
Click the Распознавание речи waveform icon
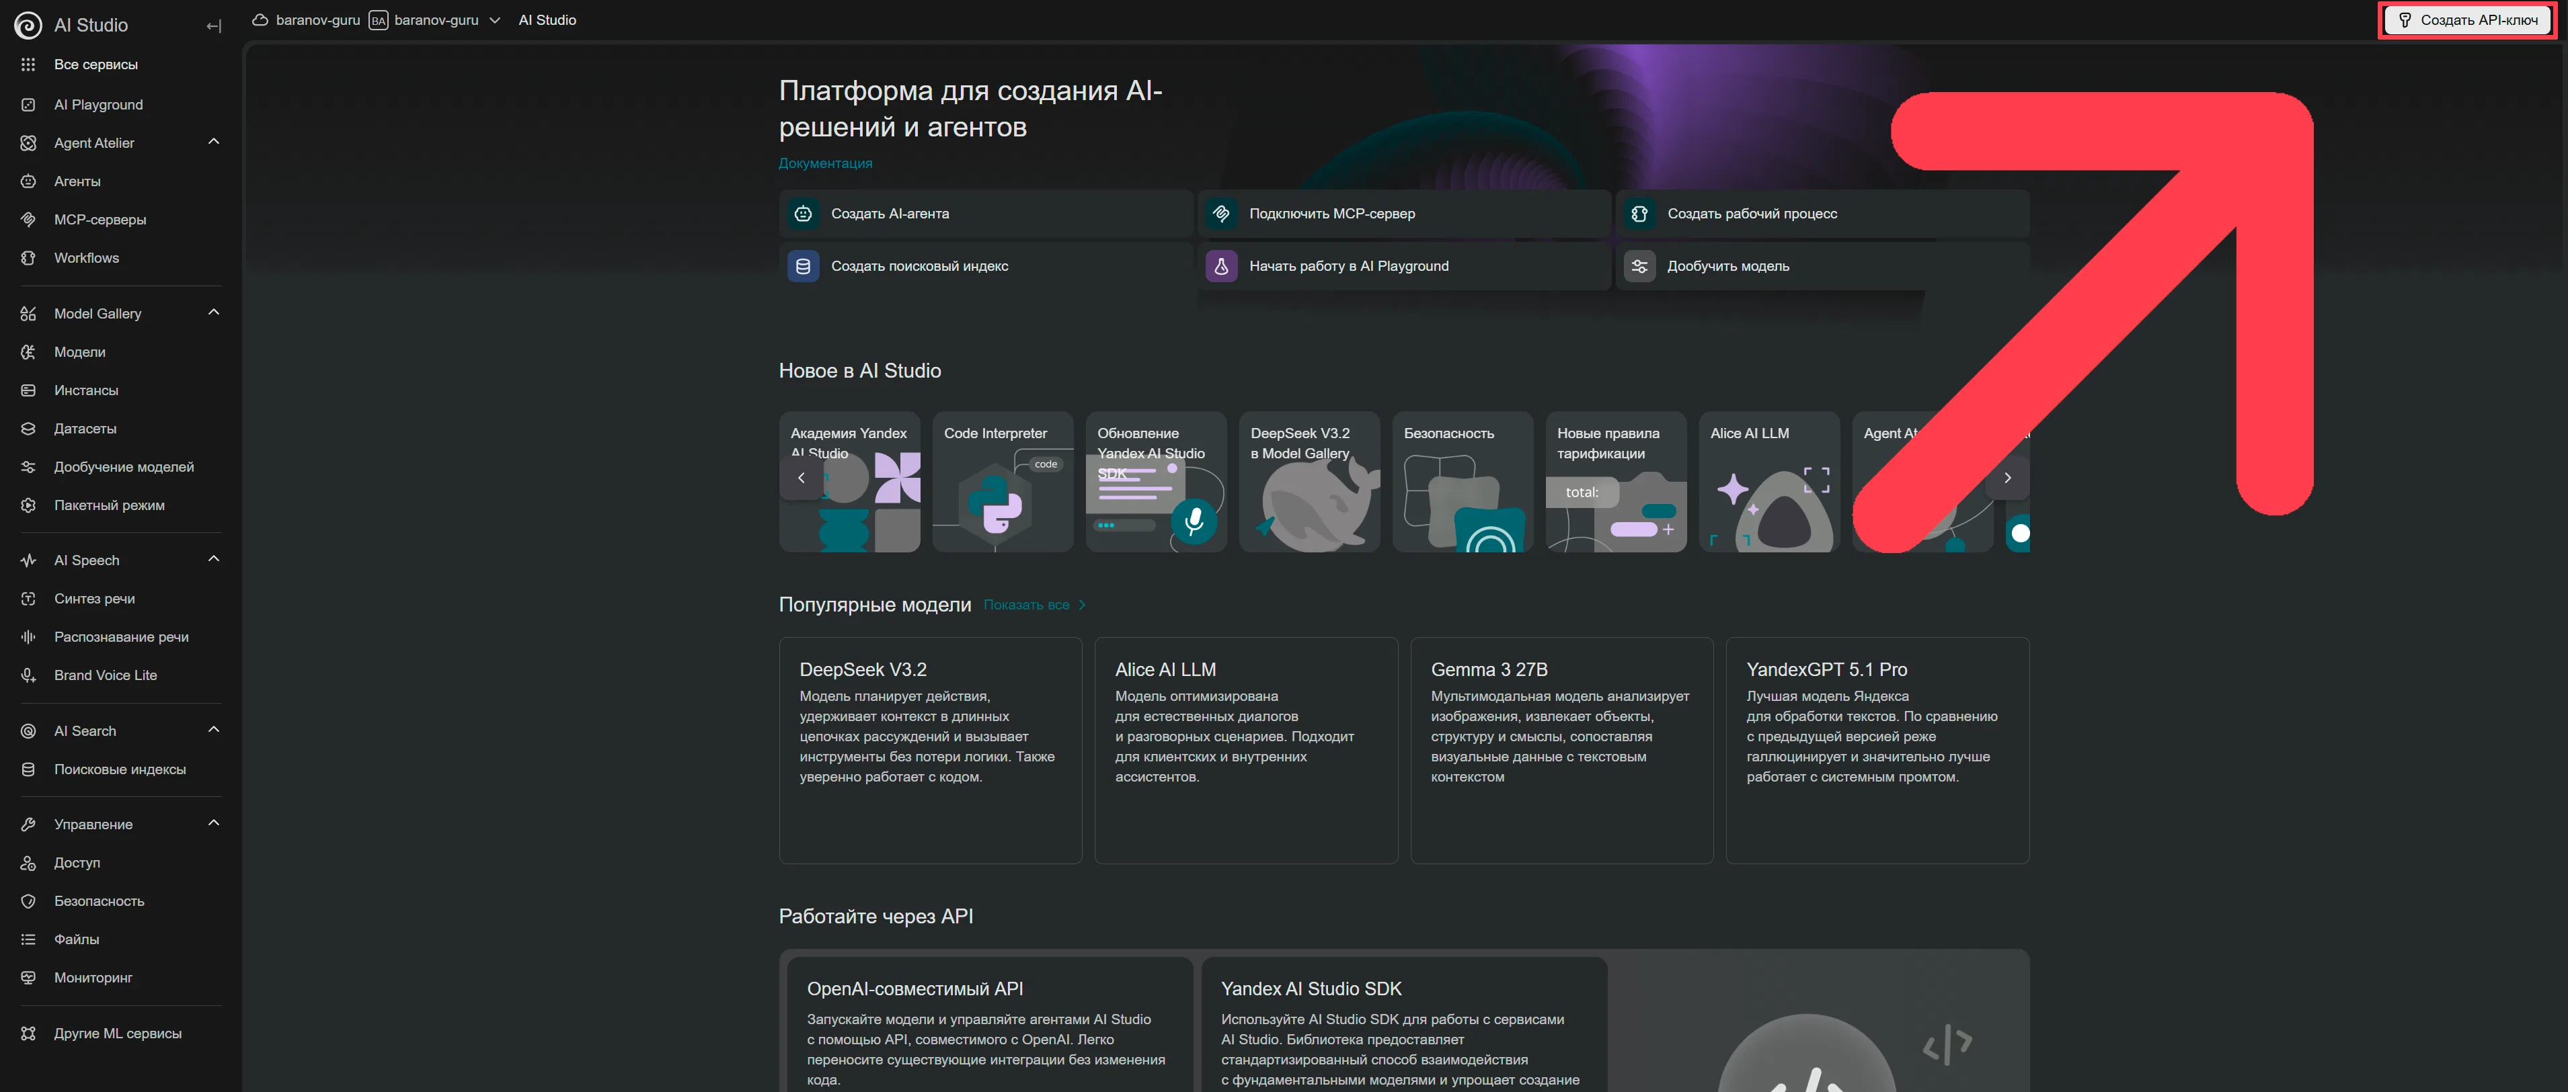(x=28, y=636)
